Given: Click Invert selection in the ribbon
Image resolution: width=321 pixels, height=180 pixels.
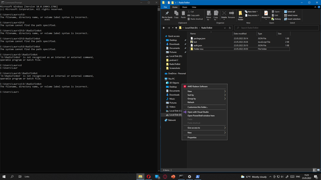Looking at the screenshot, I should click(x=292, y=19).
